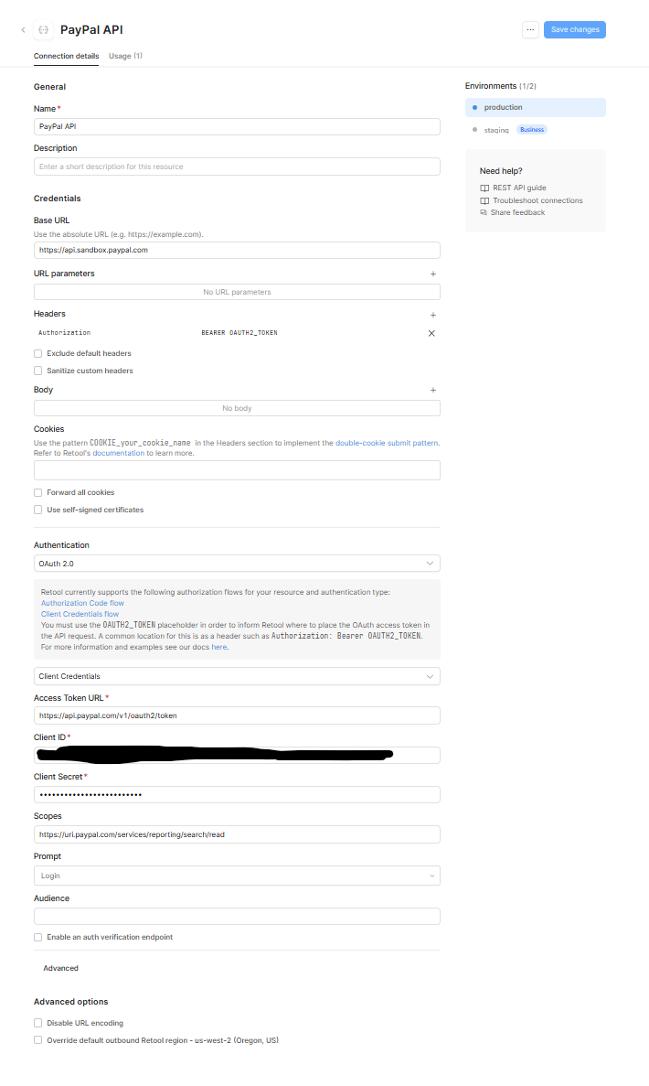Click the Scopes input field
This screenshot has height=1086, width=649.
(x=237, y=835)
